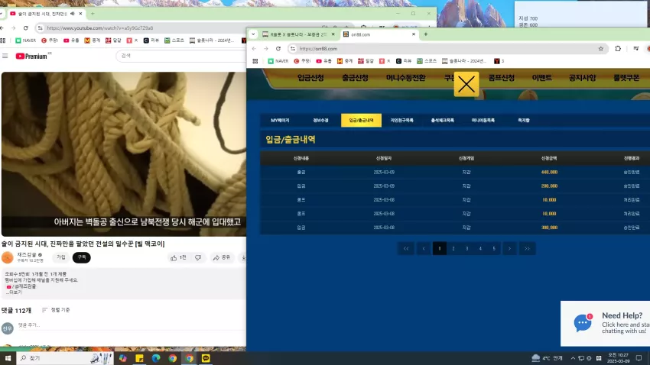Jump to last page with double arrow
This screenshot has width=650, height=365.
(x=527, y=249)
